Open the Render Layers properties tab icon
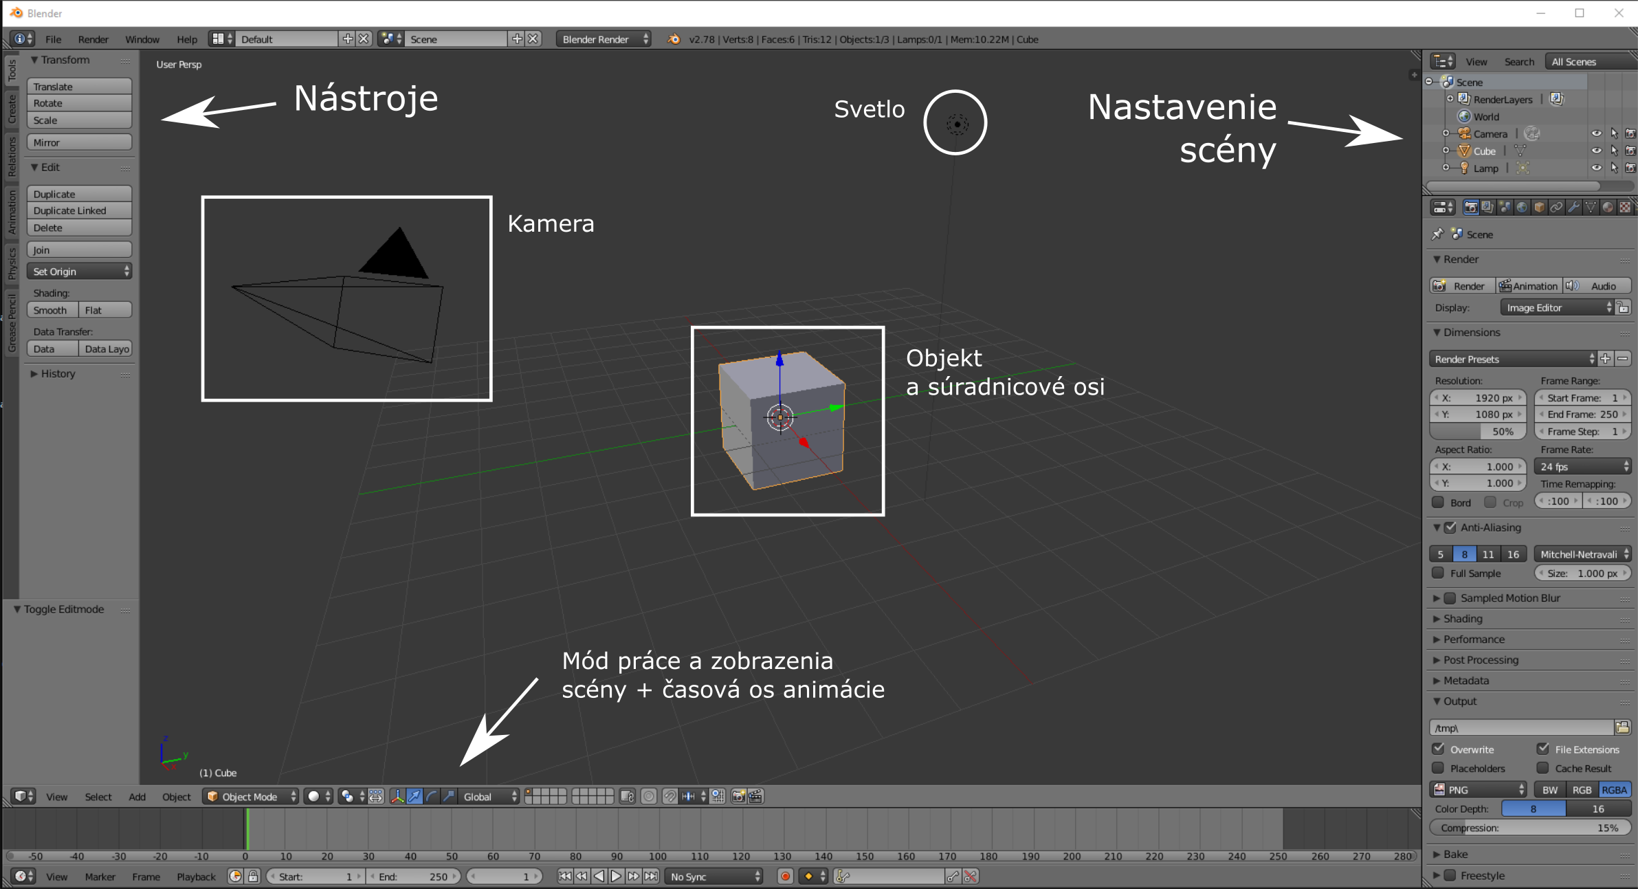Image resolution: width=1638 pixels, height=889 pixels. [x=1487, y=207]
